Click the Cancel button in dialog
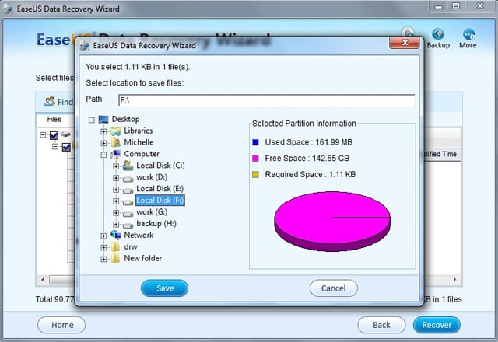 click(x=334, y=288)
